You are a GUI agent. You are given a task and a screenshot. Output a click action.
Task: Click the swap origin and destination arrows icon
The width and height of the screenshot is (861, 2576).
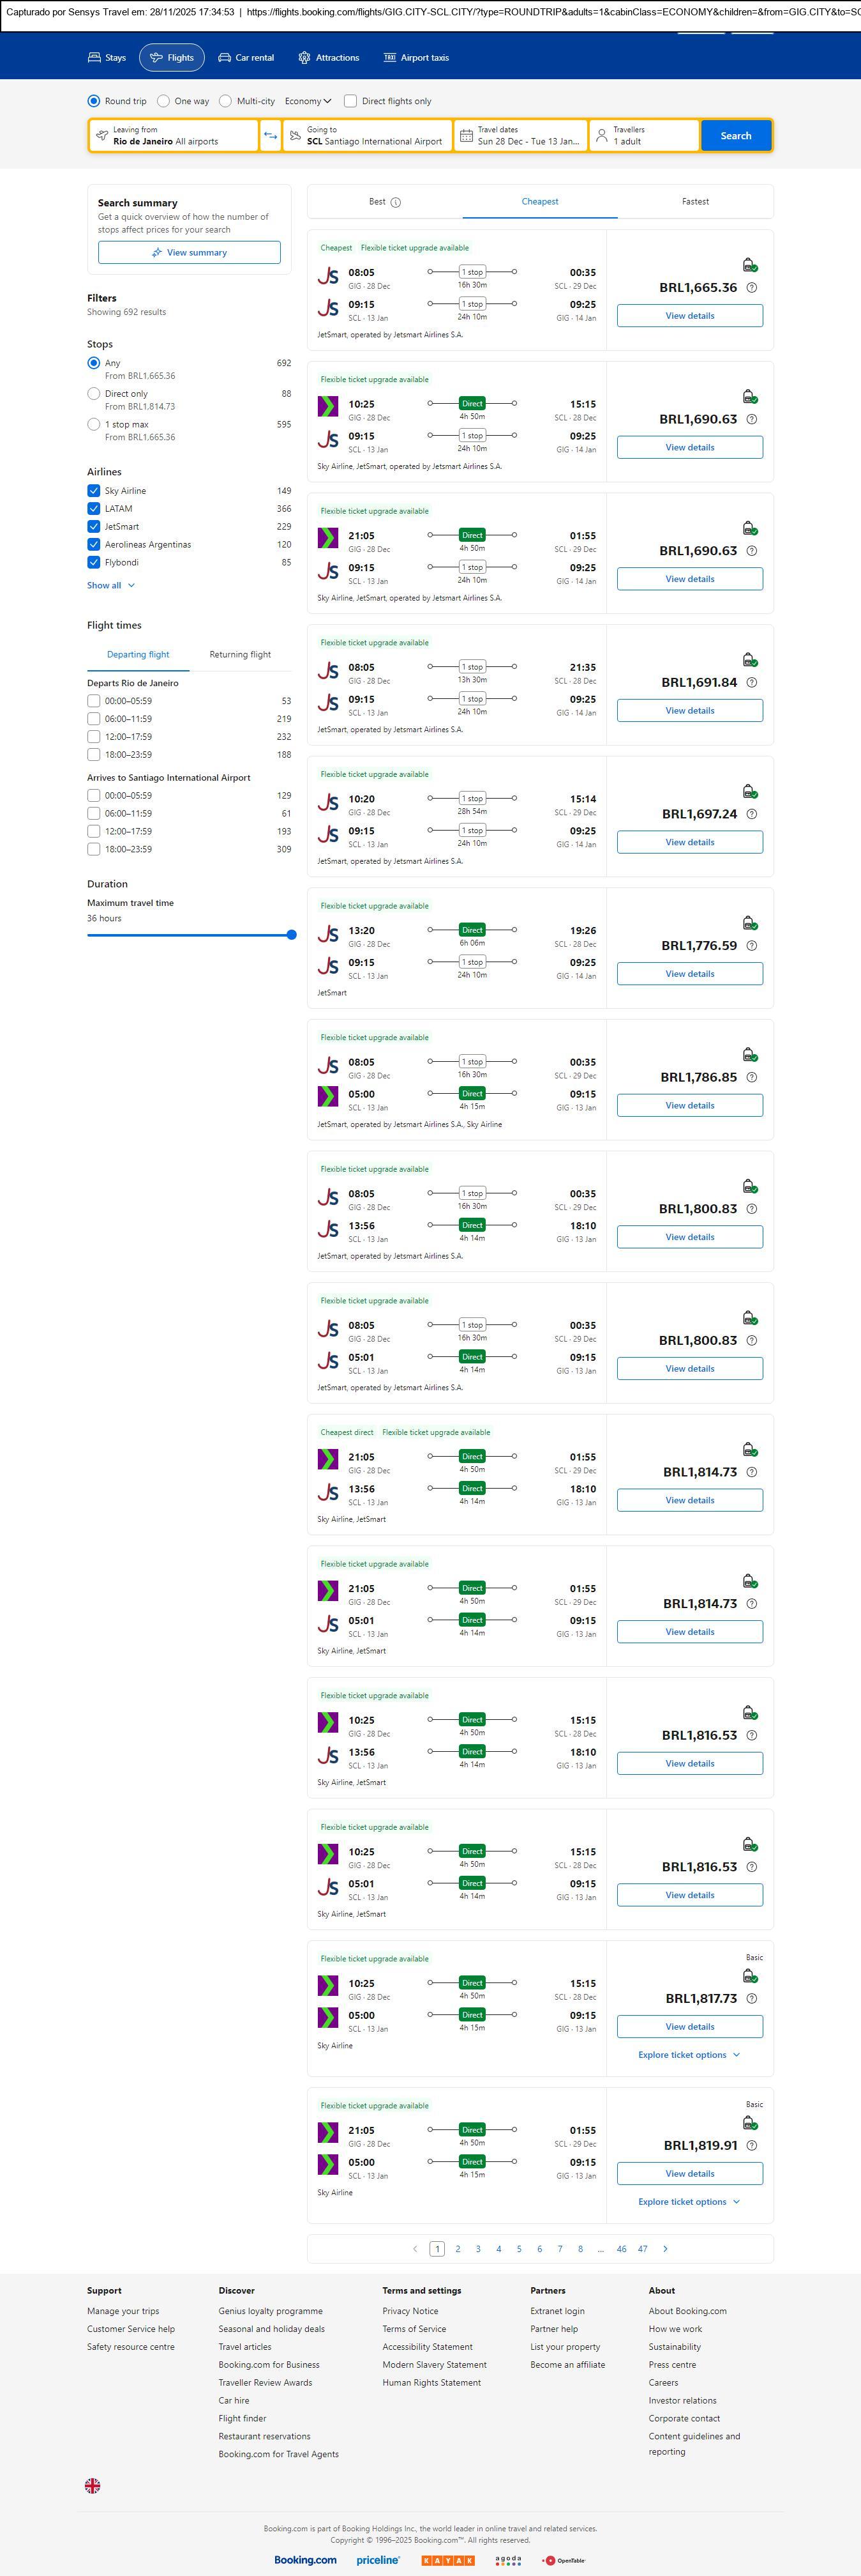pos(270,136)
